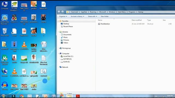This screenshot has height=98, width=175.
Task: Click the '2 KB' size cell
Action: point(170,24)
